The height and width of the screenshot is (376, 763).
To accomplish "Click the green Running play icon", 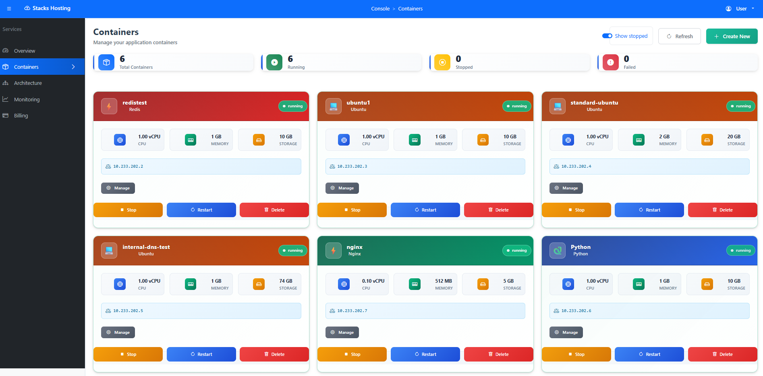I will point(274,62).
